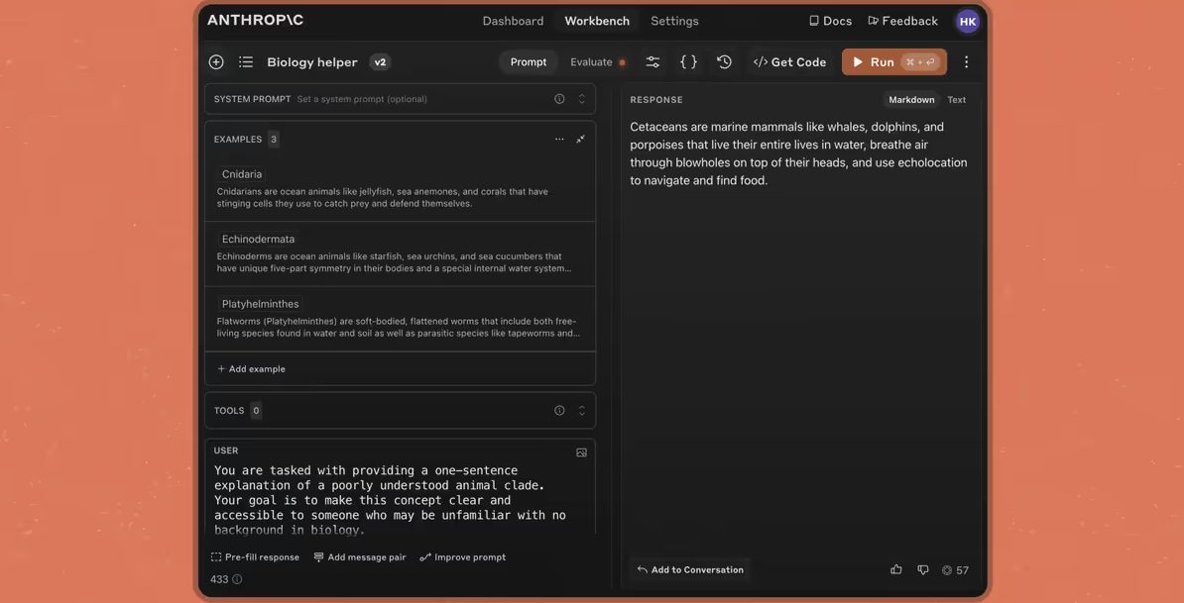Click into the system prompt input field
This screenshot has width=1184, height=603.
416,99
